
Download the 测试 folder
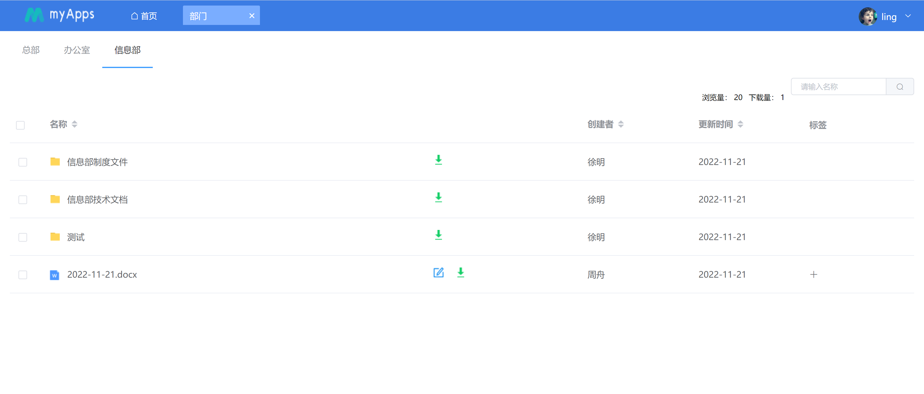pyautogui.click(x=438, y=235)
